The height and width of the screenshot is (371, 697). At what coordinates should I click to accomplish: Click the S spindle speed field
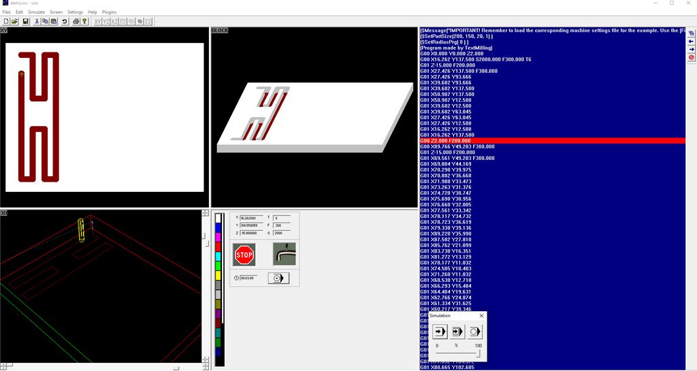click(281, 233)
